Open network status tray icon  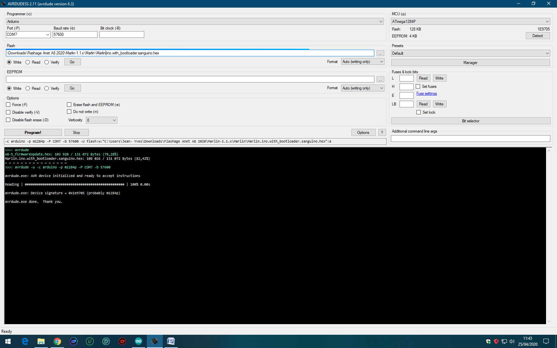(x=504, y=341)
